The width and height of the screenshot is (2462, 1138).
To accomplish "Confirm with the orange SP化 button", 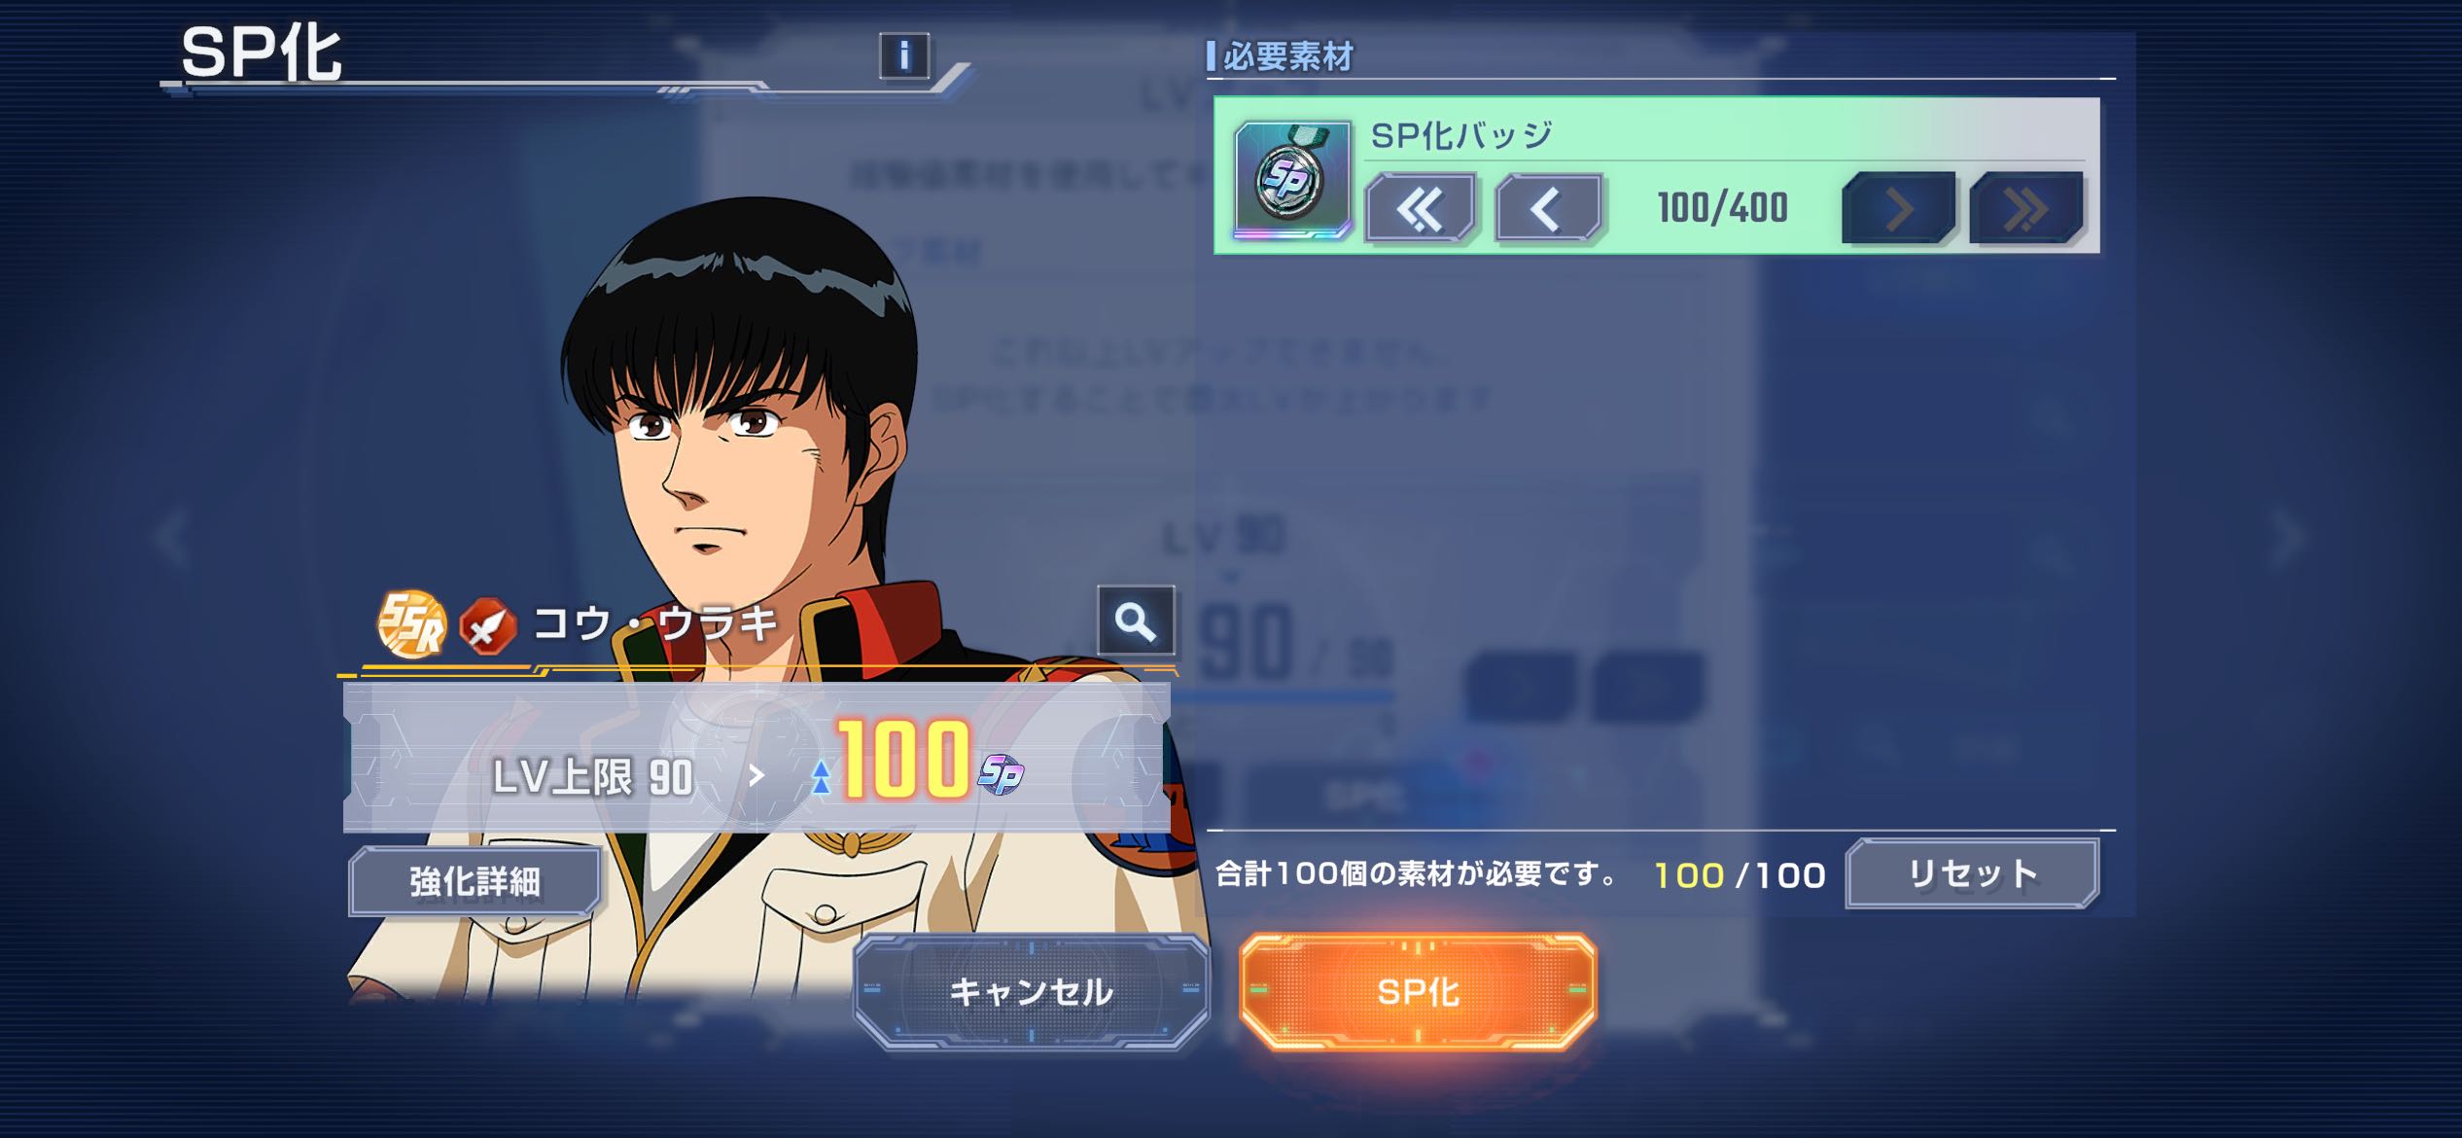I will point(1418,991).
